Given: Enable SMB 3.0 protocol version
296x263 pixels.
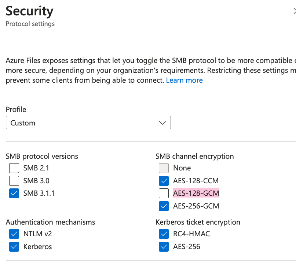Looking at the screenshot, I should (14, 181).
